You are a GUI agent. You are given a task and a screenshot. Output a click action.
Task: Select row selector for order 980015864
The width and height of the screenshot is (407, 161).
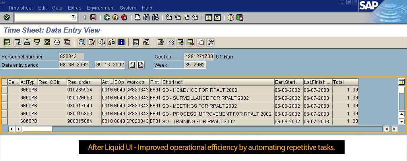click(4, 121)
